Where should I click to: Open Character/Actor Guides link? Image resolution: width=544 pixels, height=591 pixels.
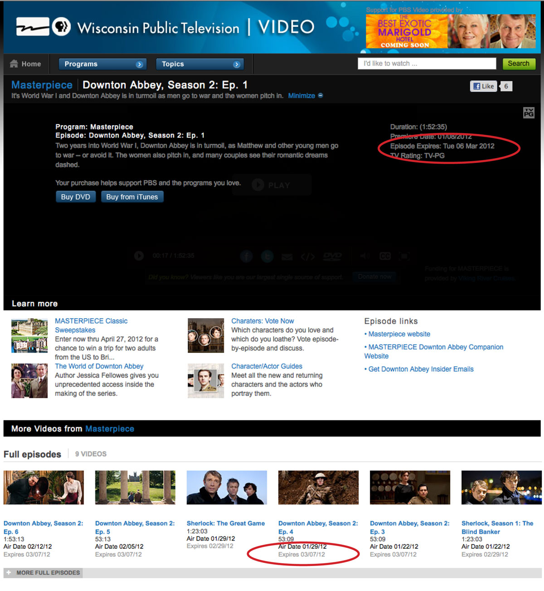(267, 366)
